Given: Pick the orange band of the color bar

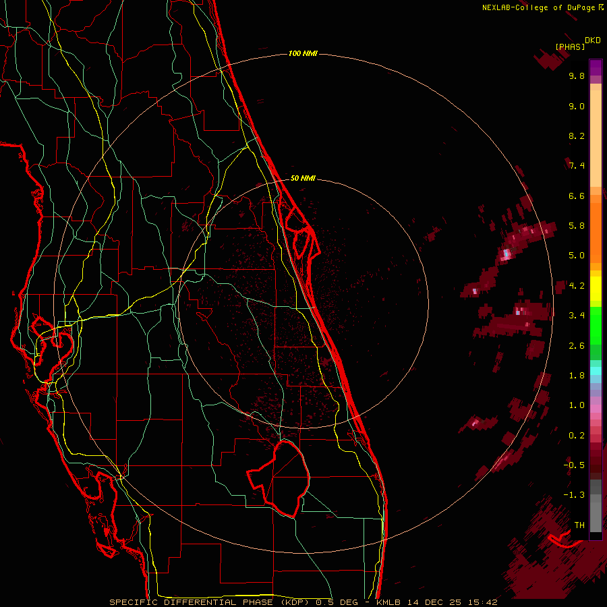Looking at the screenshot, I should [x=596, y=233].
